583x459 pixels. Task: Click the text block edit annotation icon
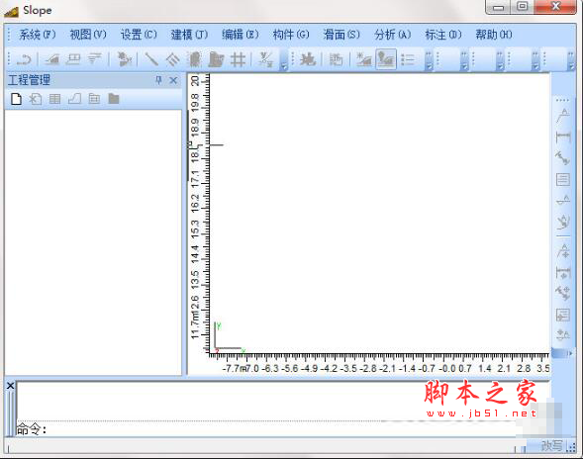point(563,315)
